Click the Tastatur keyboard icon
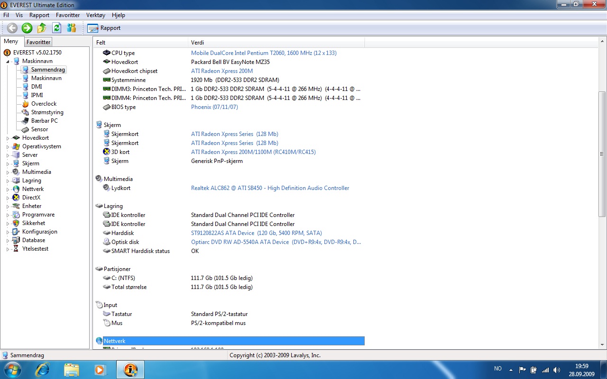607x379 pixels. (107, 314)
